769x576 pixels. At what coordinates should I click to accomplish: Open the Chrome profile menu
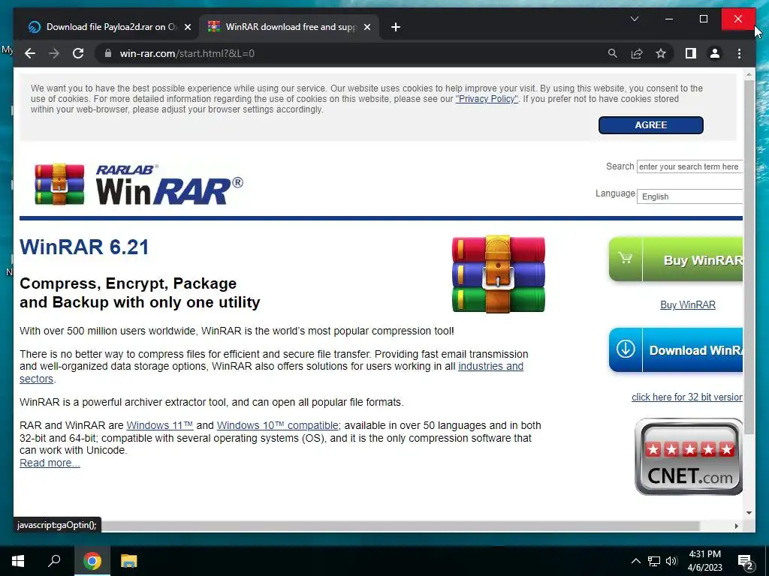(715, 53)
